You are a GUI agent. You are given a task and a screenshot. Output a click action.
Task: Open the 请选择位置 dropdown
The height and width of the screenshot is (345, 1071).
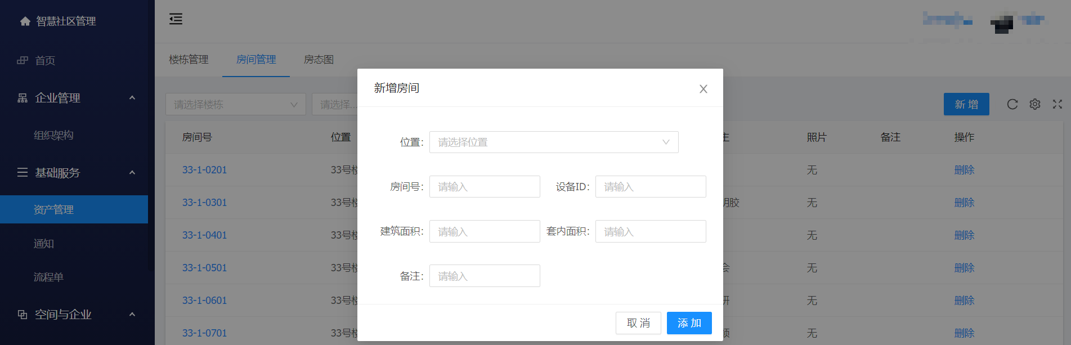coord(553,142)
